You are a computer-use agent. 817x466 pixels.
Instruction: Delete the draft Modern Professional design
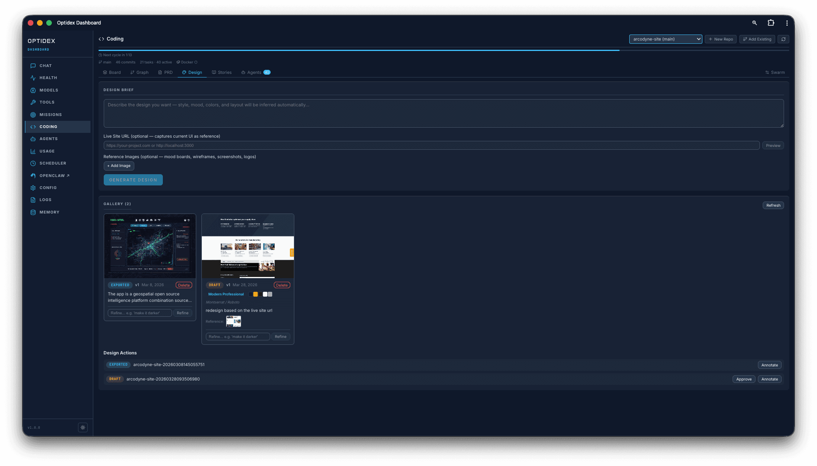coord(281,285)
